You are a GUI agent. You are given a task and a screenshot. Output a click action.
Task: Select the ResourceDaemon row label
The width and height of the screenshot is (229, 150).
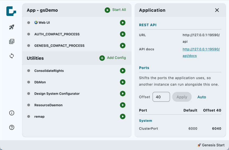coord(48,105)
